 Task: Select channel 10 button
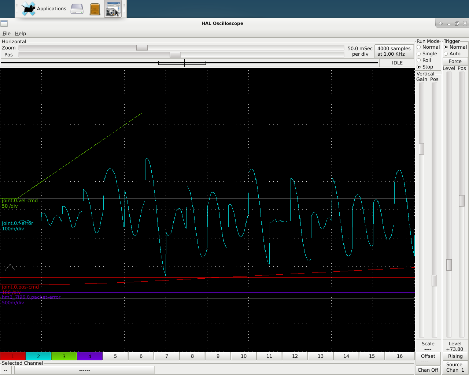click(244, 356)
